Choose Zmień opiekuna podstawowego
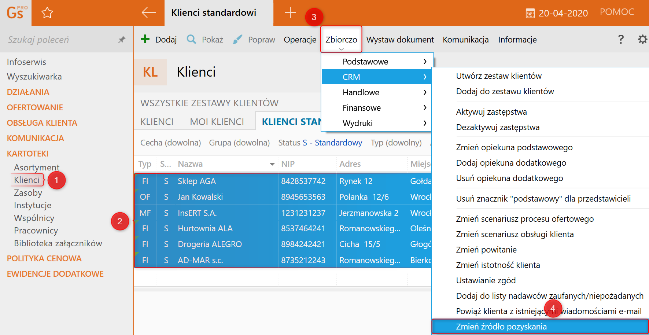Image resolution: width=649 pixels, height=335 pixels. click(x=514, y=147)
